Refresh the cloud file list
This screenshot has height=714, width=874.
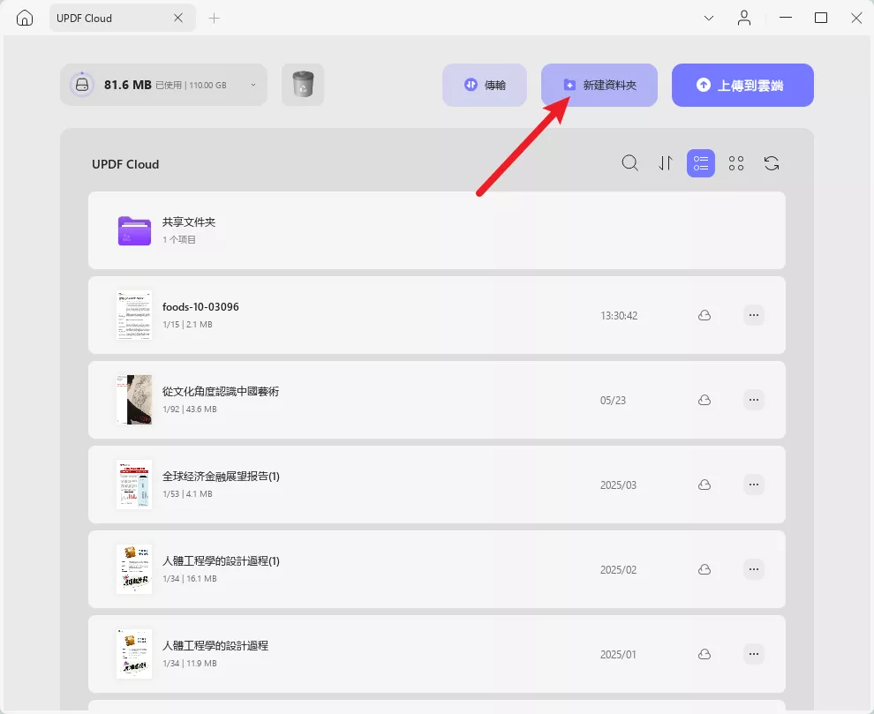pos(772,163)
